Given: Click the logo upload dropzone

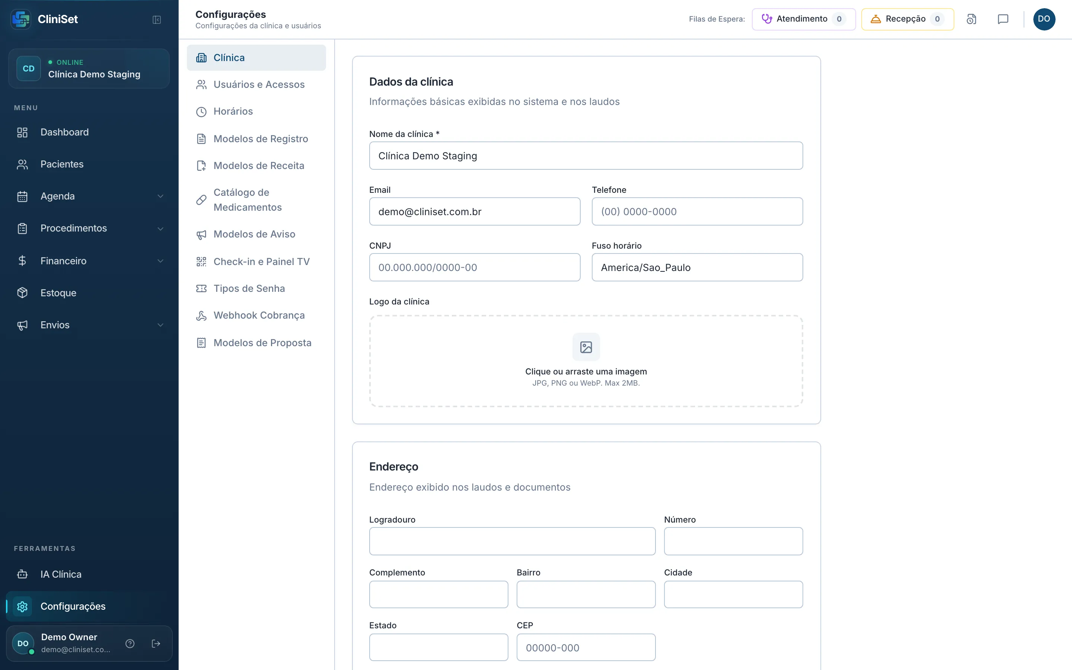Looking at the screenshot, I should [586, 361].
